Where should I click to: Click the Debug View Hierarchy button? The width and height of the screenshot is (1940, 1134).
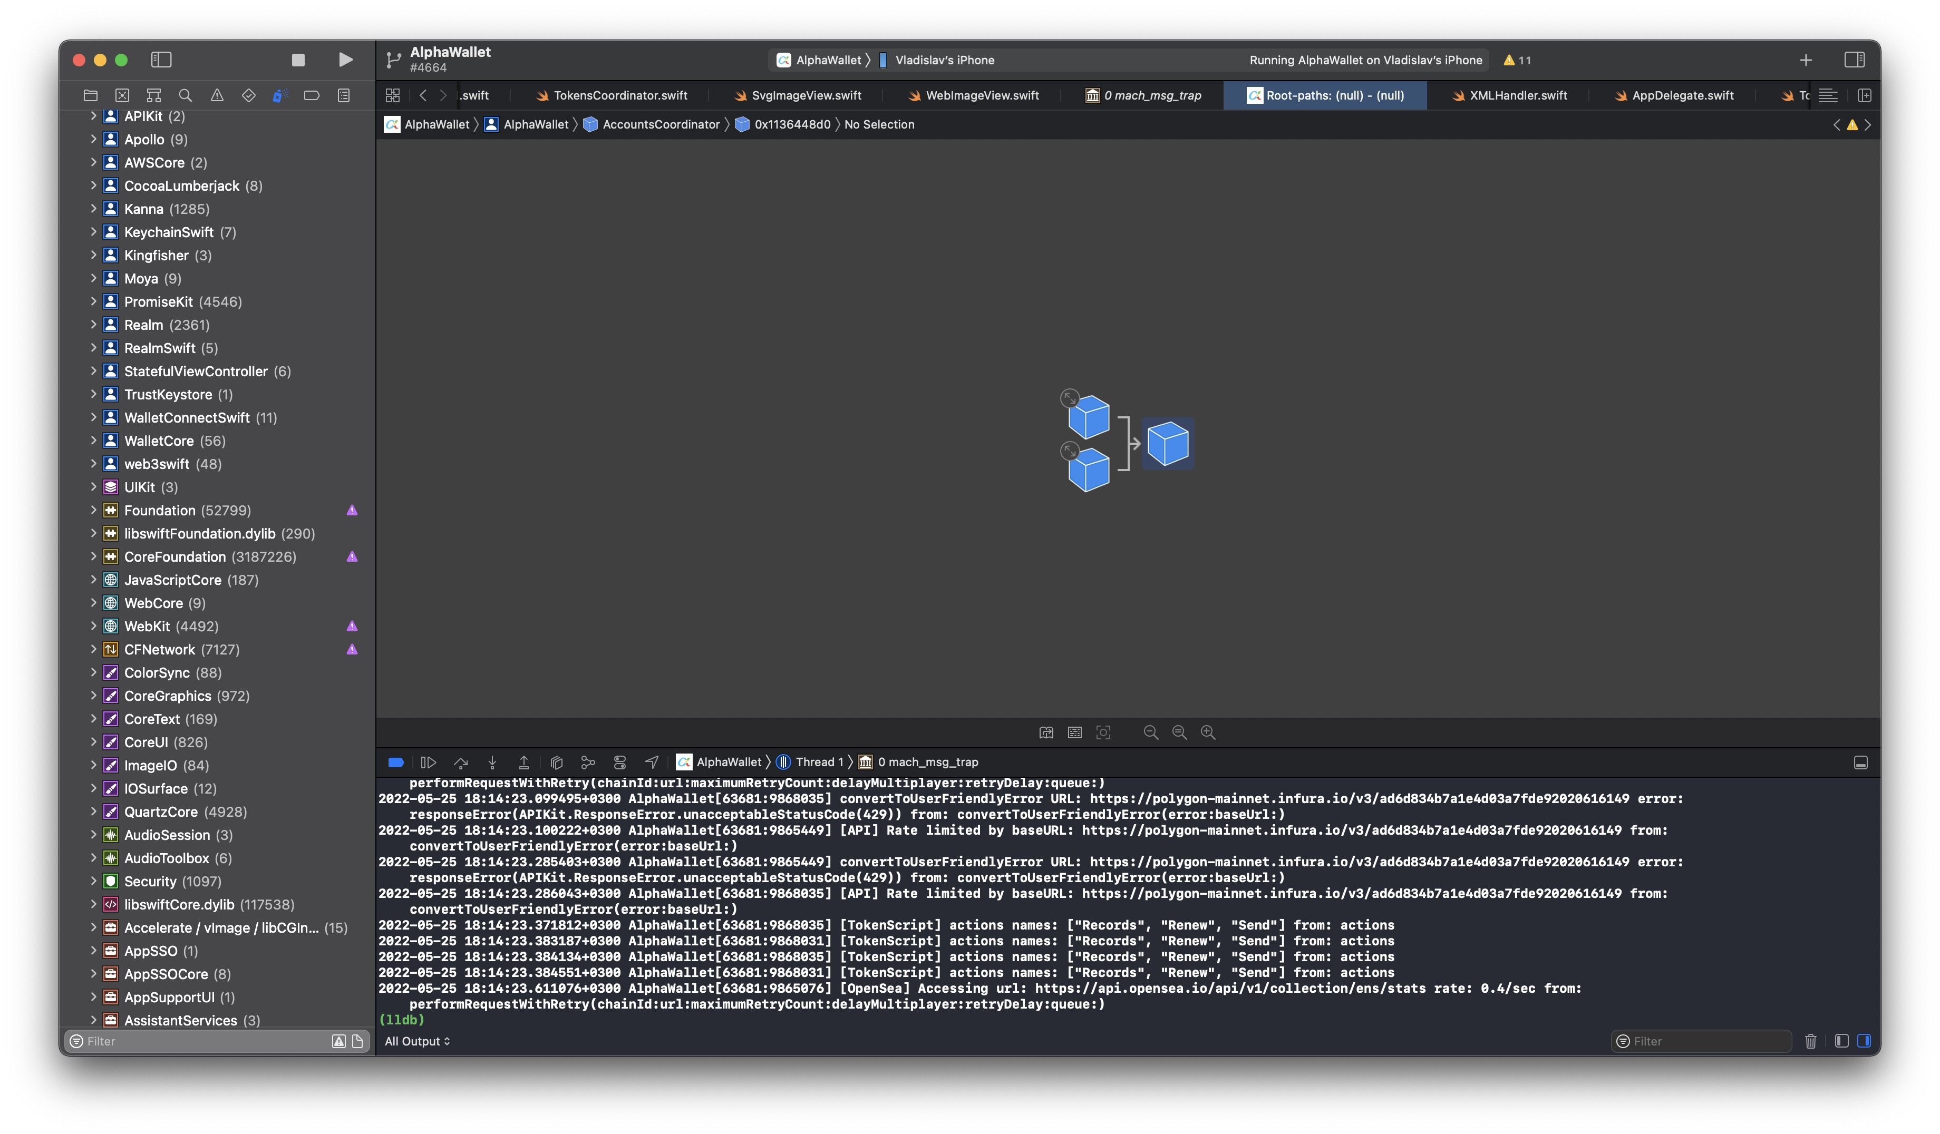click(557, 761)
